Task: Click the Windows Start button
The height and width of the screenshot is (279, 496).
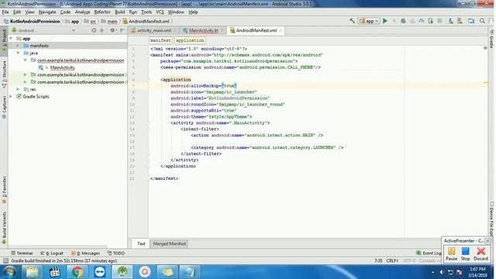Action: click(x=9, y=272)
